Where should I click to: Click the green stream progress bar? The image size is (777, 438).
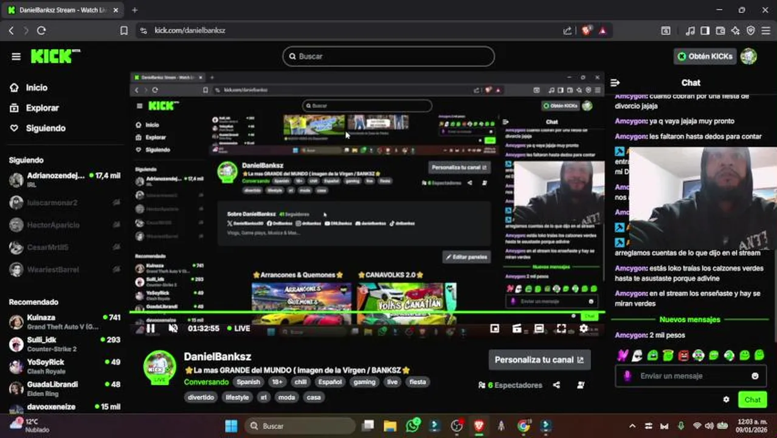tap(367, 313)
